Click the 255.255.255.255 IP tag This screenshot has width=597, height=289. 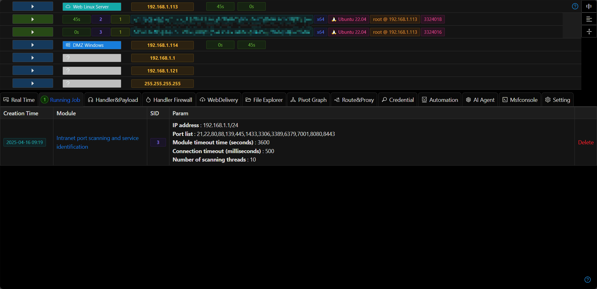point(163,83)
